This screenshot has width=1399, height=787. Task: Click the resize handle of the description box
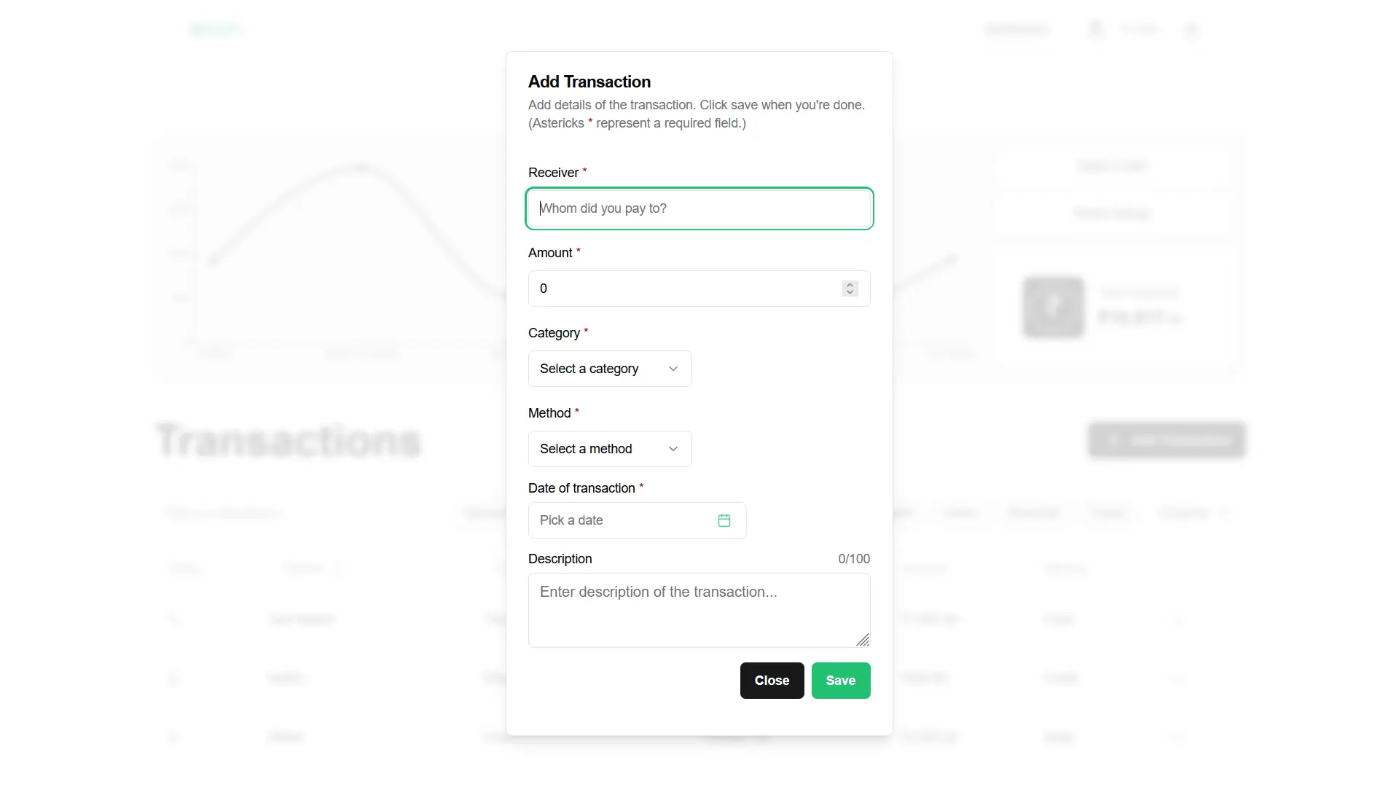[x=863, y=640]
